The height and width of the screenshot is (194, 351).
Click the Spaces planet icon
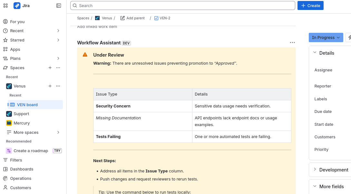coord(5,68)
